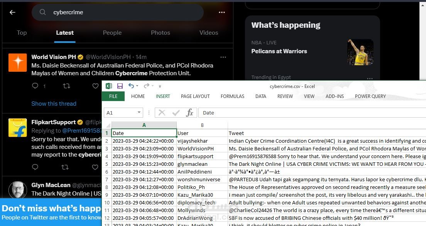Open the Insert Function fx dialog

[x=189, y=113]
